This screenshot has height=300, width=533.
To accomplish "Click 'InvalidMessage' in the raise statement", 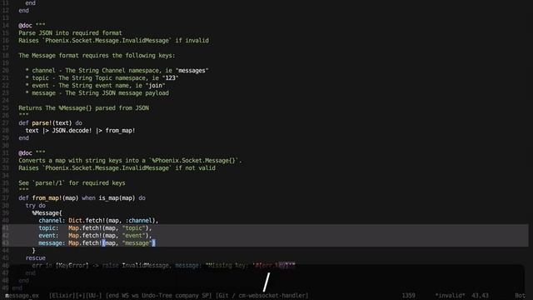I will 145,265.
